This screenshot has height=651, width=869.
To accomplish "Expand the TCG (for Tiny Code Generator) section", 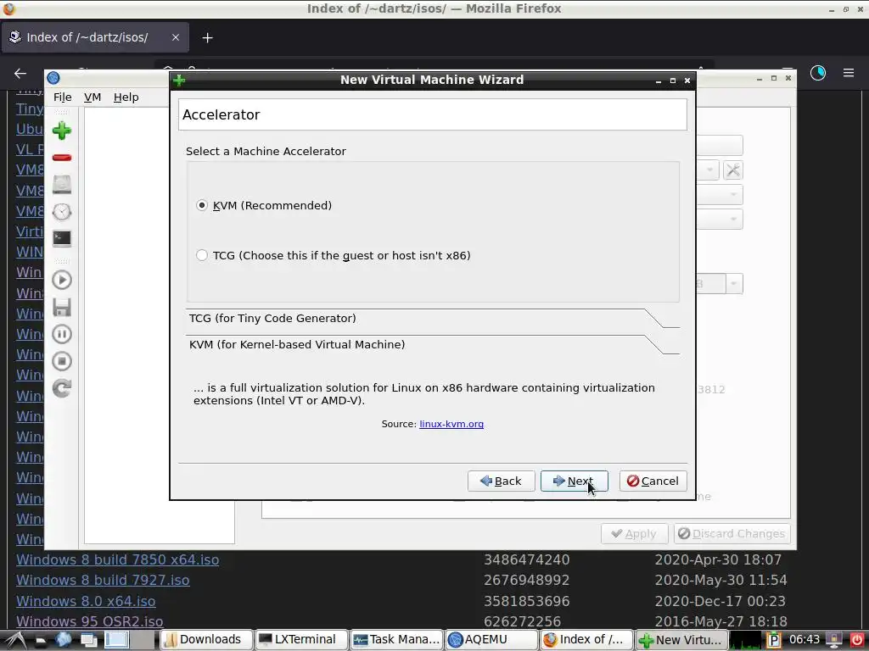I will click(x=432, y=319).
